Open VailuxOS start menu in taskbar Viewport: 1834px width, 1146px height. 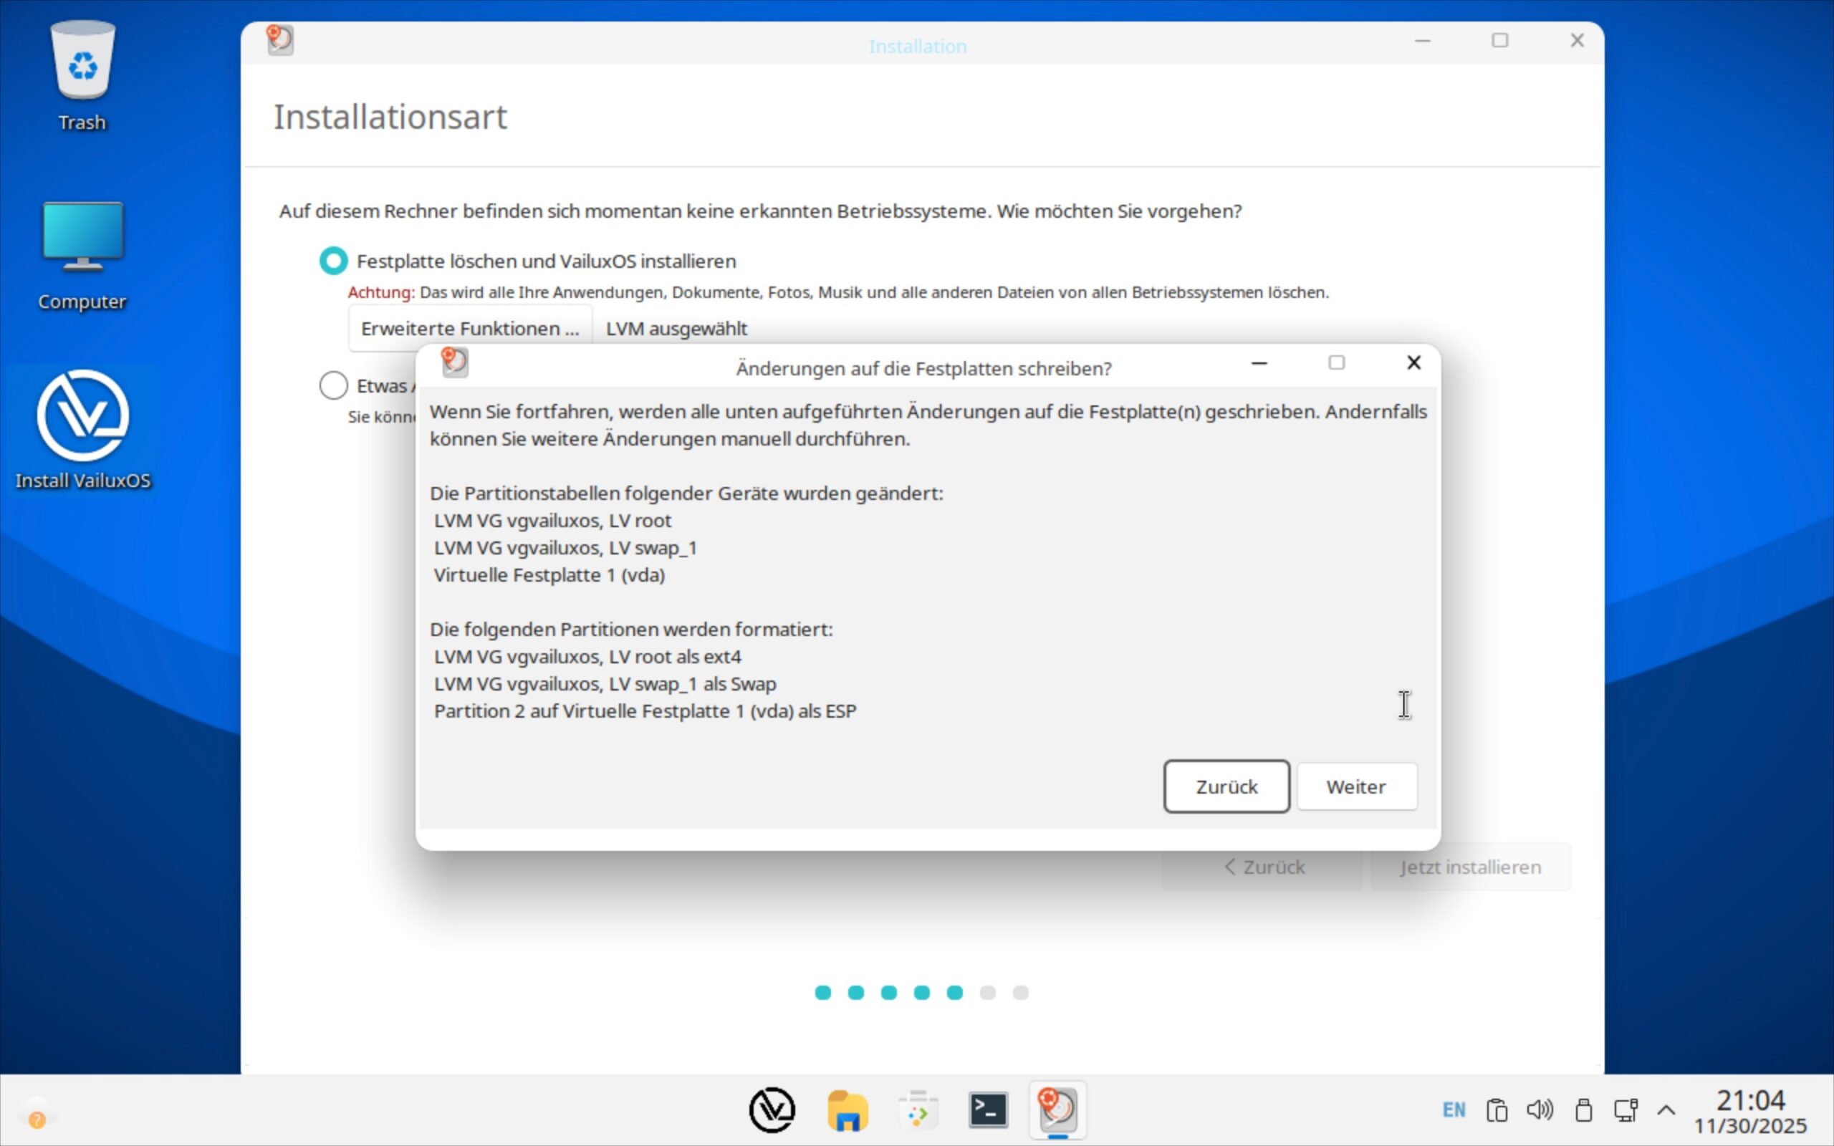(772, 1110)
